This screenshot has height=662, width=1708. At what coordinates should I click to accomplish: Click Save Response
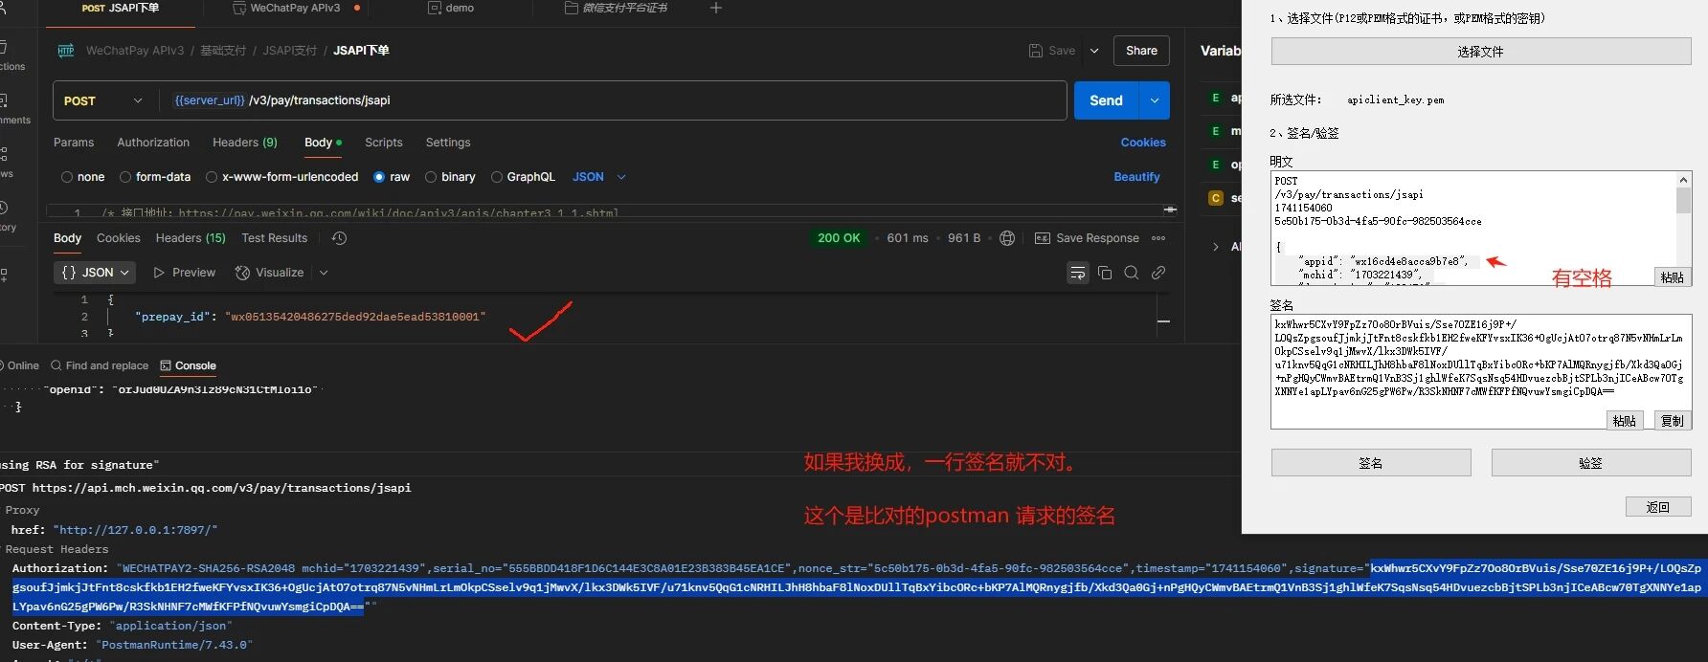tap(1087, 238)
